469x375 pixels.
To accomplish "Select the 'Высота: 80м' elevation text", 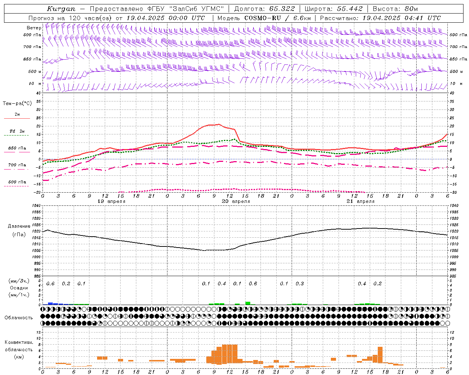I will (x=395, y=9).
